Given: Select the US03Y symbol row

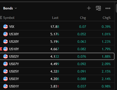Looking at the screenshot, I should pos(57,79).
